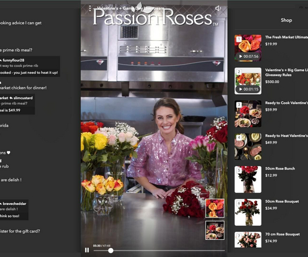Image resolution: width=308 pixels, height=257 pixels.
Task: Click the 'for the gift card?' chat message
Action: 20,231
